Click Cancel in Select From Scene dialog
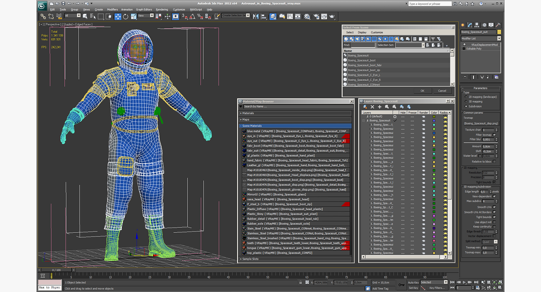Viewport: 541px width, 292px height. [442, 91]
